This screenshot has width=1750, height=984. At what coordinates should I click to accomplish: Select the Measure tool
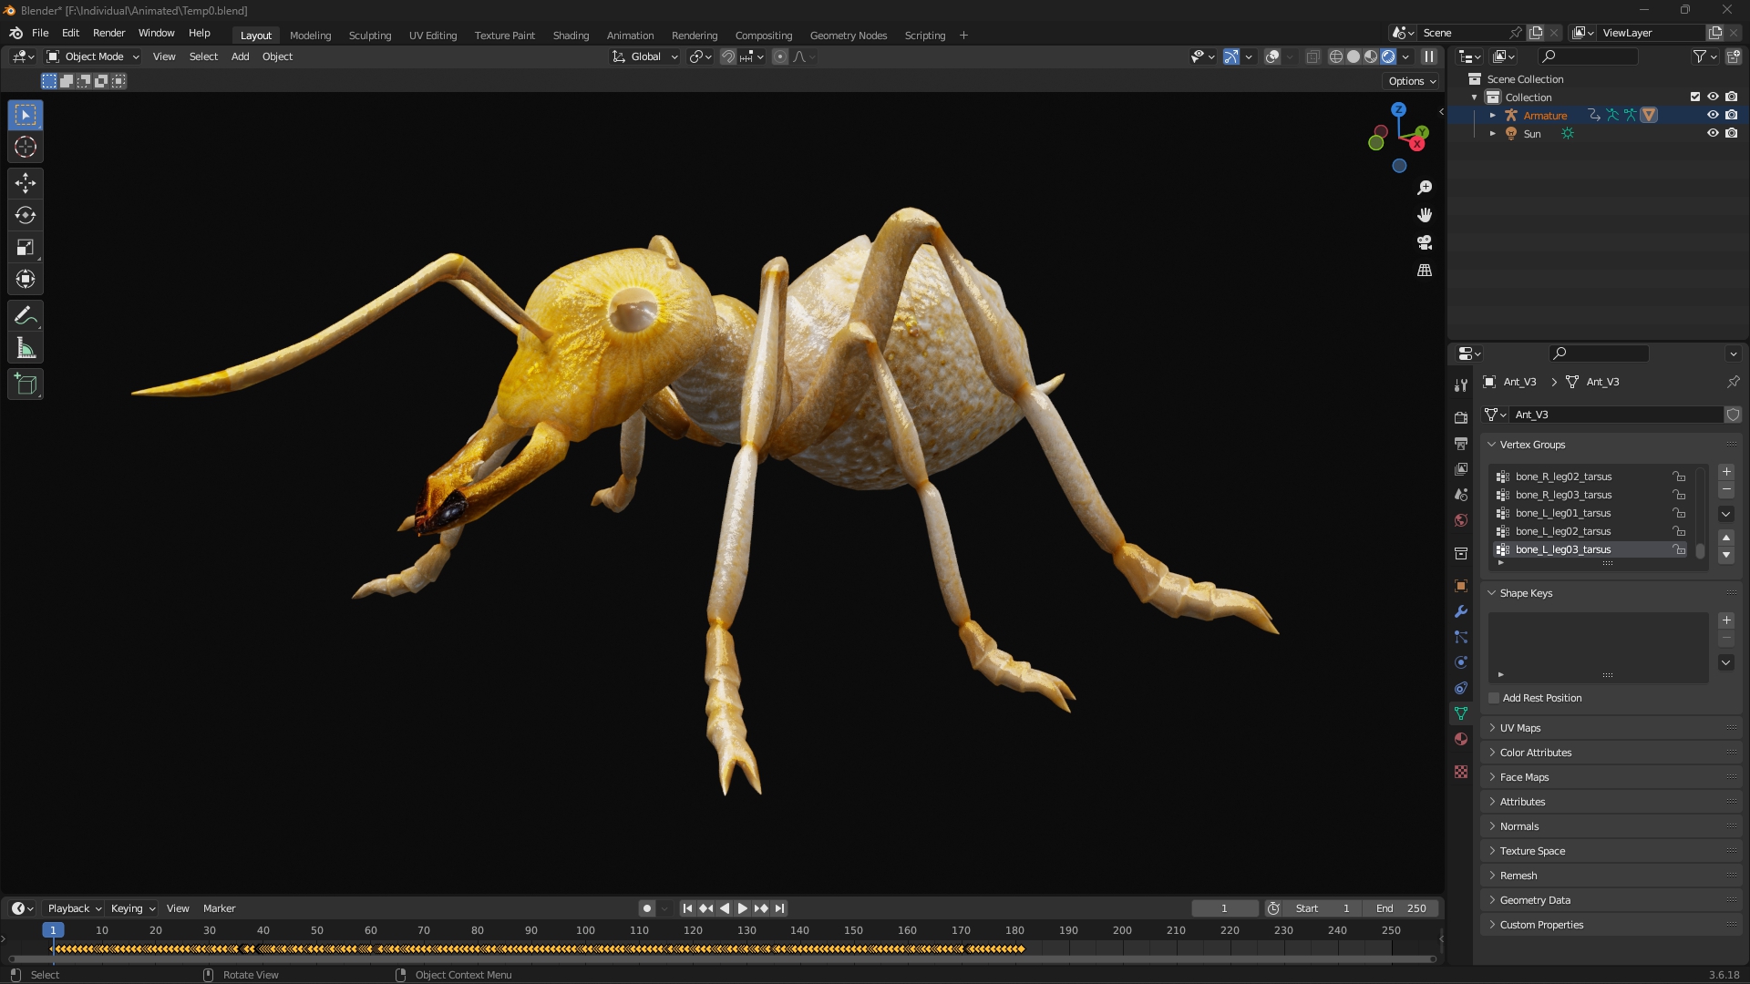(x=26, y=348)
